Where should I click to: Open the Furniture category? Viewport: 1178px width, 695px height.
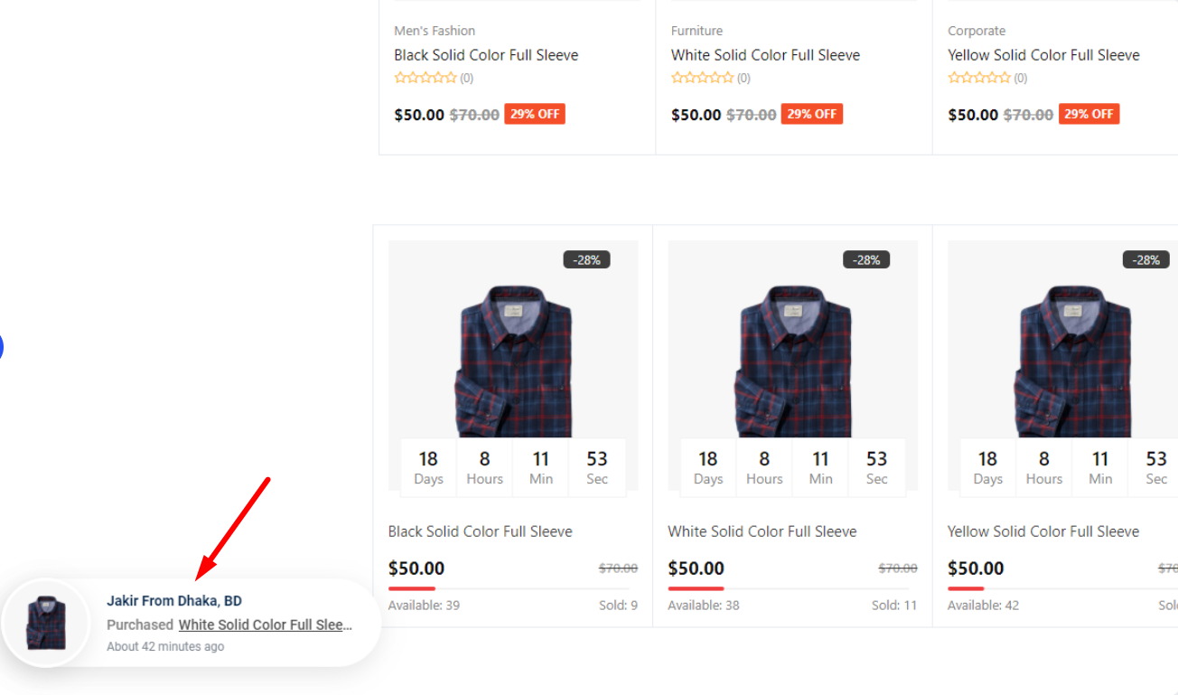pyautogui.click(x=696, y=30)
